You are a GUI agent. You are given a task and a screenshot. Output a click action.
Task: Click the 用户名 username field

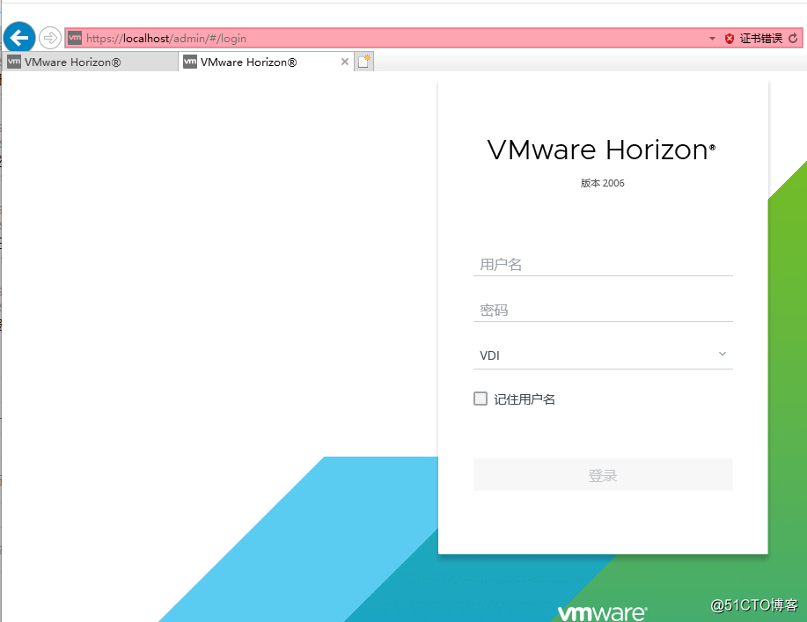click(603, 265)
